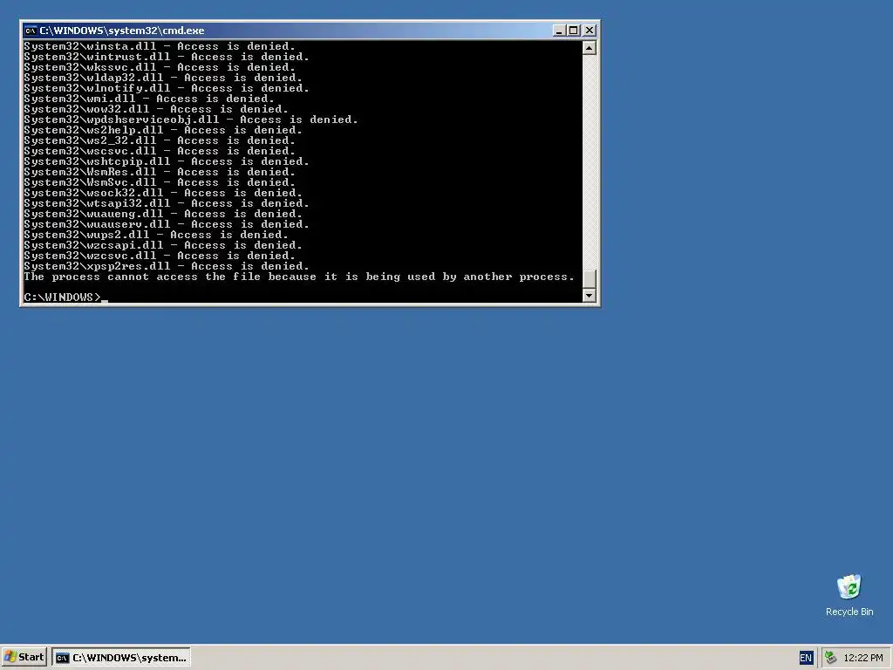Viewport: 893px width, 670px height.
Task: Click the System32\wlnotify.dll line
Action: [x=167, y=88]
